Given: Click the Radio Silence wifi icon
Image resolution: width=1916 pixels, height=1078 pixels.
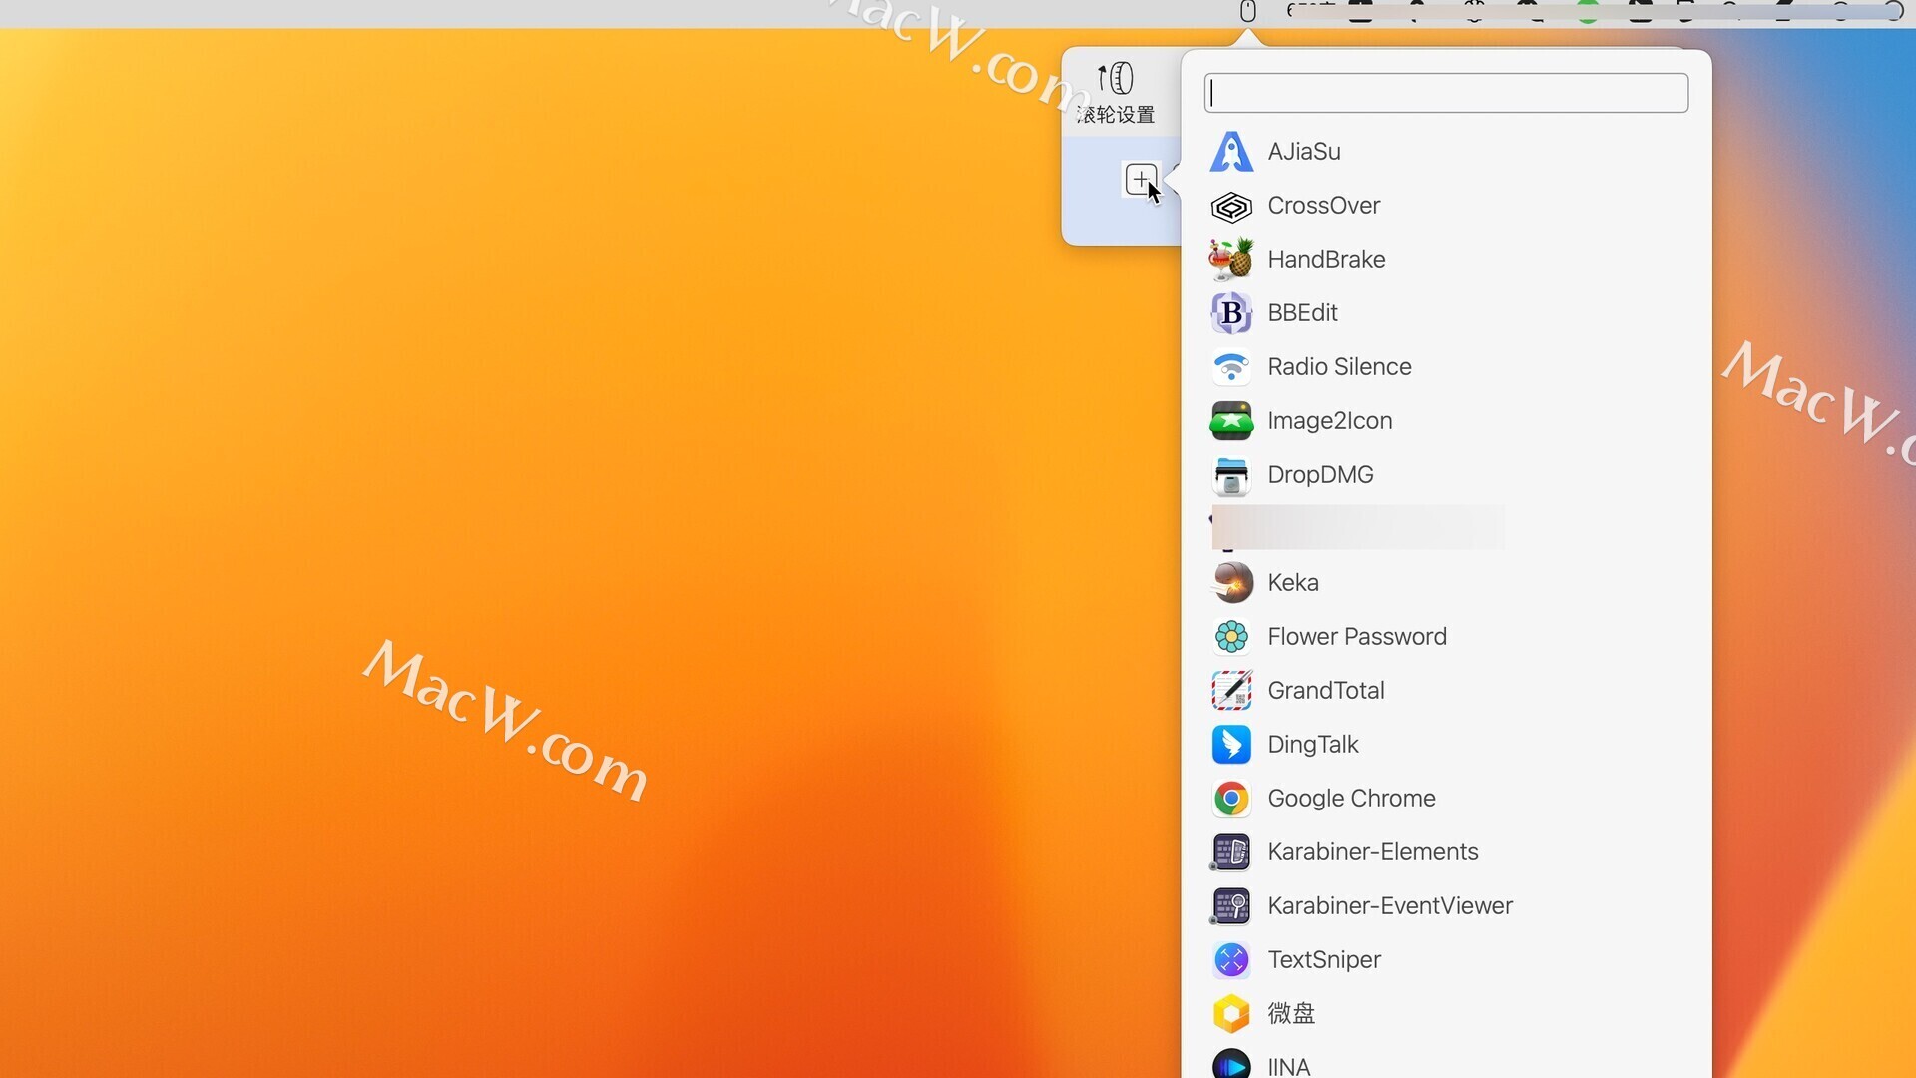Looking at the screenshot, I should [1231, 367].
